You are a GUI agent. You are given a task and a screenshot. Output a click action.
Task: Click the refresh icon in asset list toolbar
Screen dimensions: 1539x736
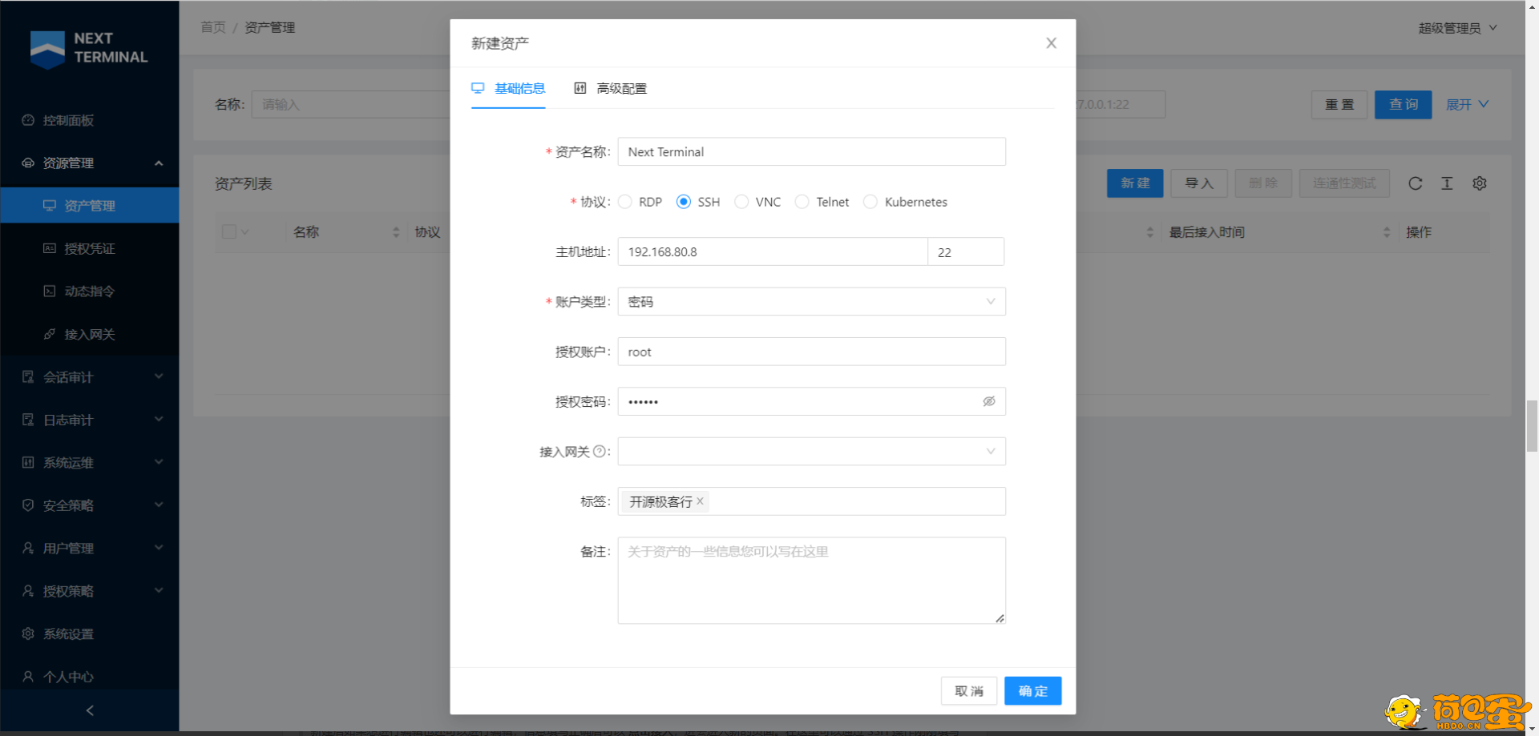[x=1416, y=183]
